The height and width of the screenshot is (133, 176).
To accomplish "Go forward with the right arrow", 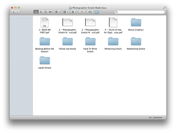I will click(x=18, y=12).
